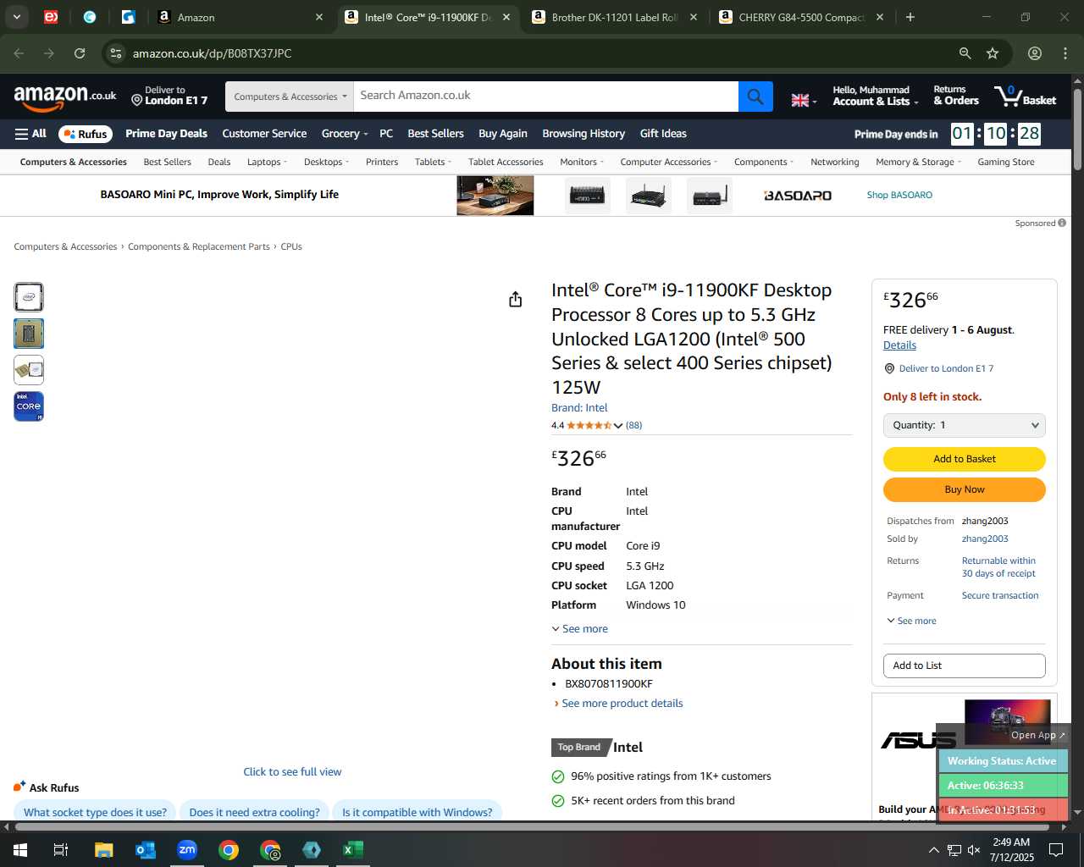Screen dimensions: 1084x867
Task: Click Open App overlay button
Action: coord(1037,735)
